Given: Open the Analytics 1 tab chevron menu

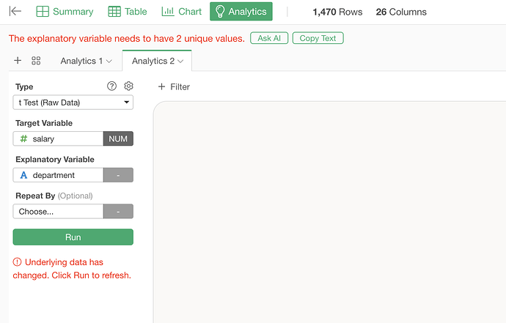Looking at the screenshot, I should click(109, 62).
